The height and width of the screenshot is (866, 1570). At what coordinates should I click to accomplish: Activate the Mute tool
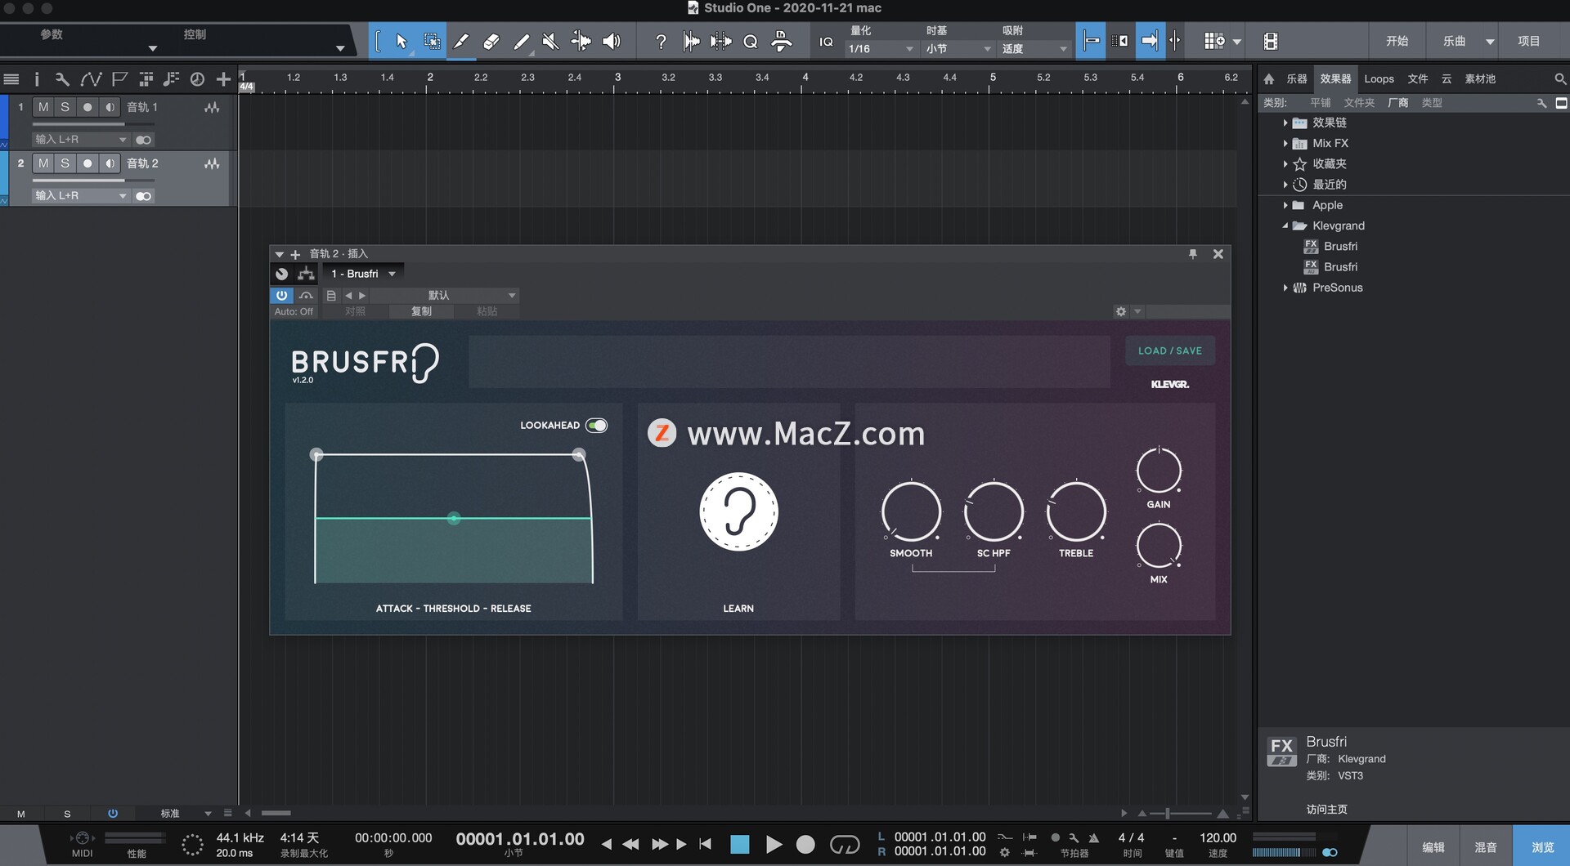[550, 41]
